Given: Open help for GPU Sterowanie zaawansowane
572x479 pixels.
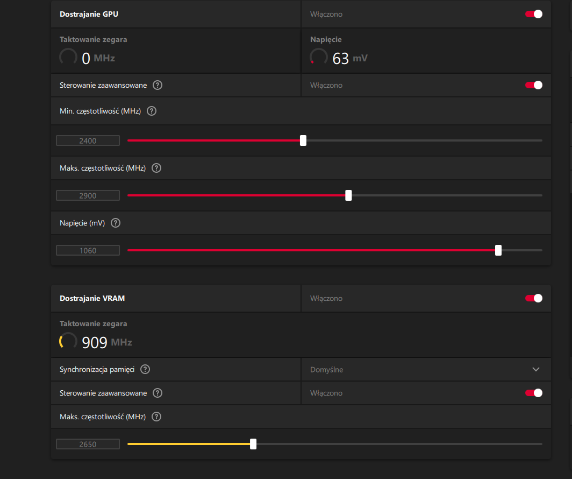Looking at the screenshot, I should [x=157, y=85].
